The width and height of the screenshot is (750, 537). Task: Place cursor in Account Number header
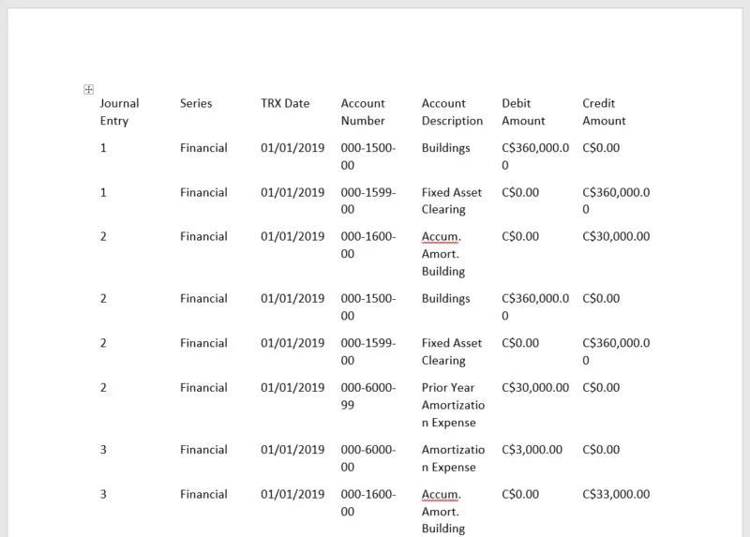pos(363,112)
